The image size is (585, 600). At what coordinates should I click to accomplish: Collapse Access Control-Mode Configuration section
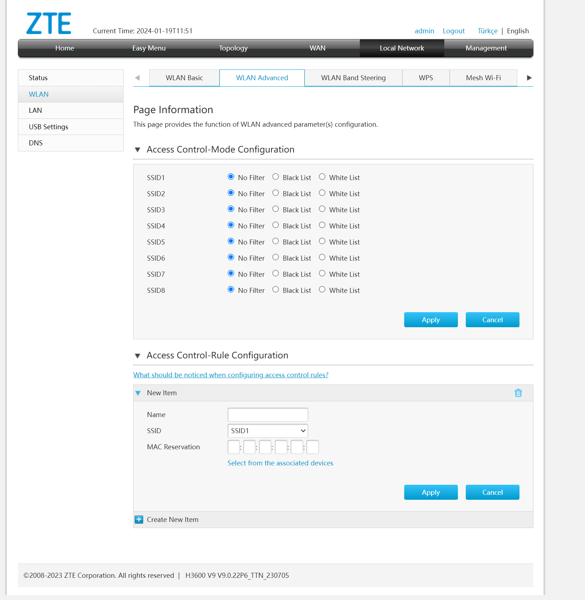coord(137,150)
